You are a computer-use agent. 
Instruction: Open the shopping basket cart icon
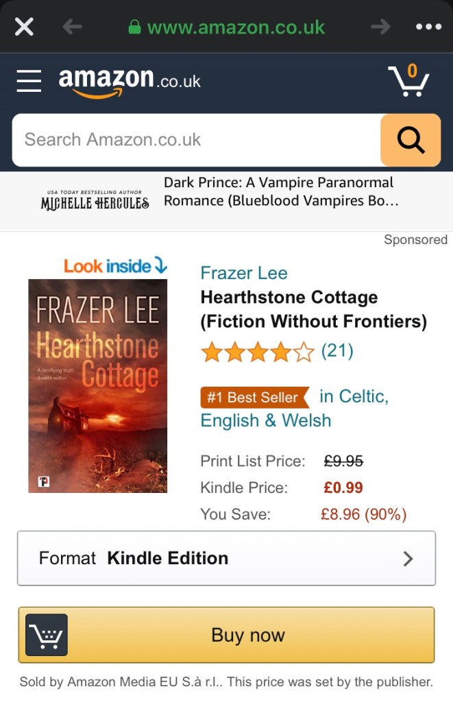click(x=408, y=80)
